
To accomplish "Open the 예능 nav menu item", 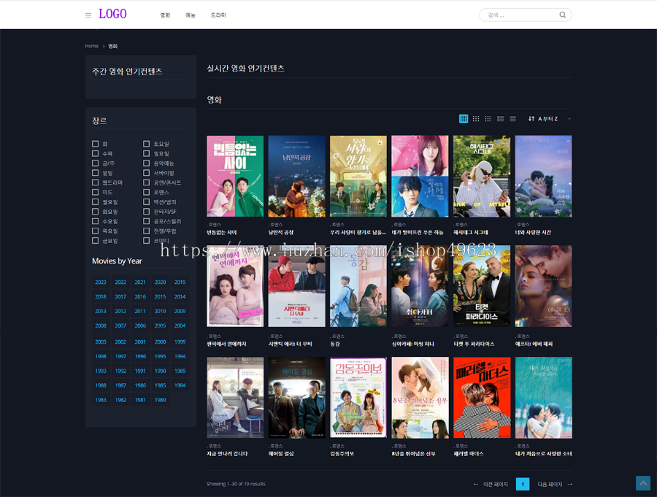I will point(191,15).
